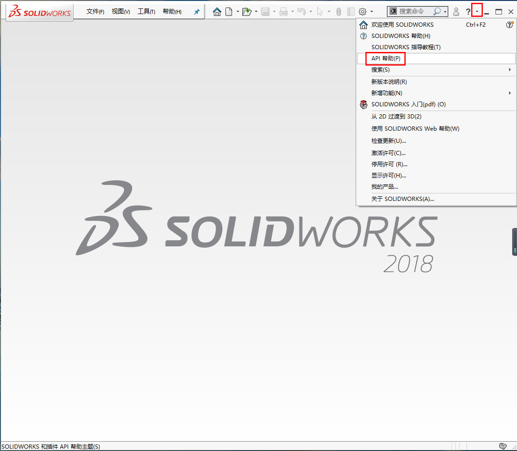Open SOLIDWORKS 指导教程(T) tutorials

pyautogui.click(x=406, y=47)
